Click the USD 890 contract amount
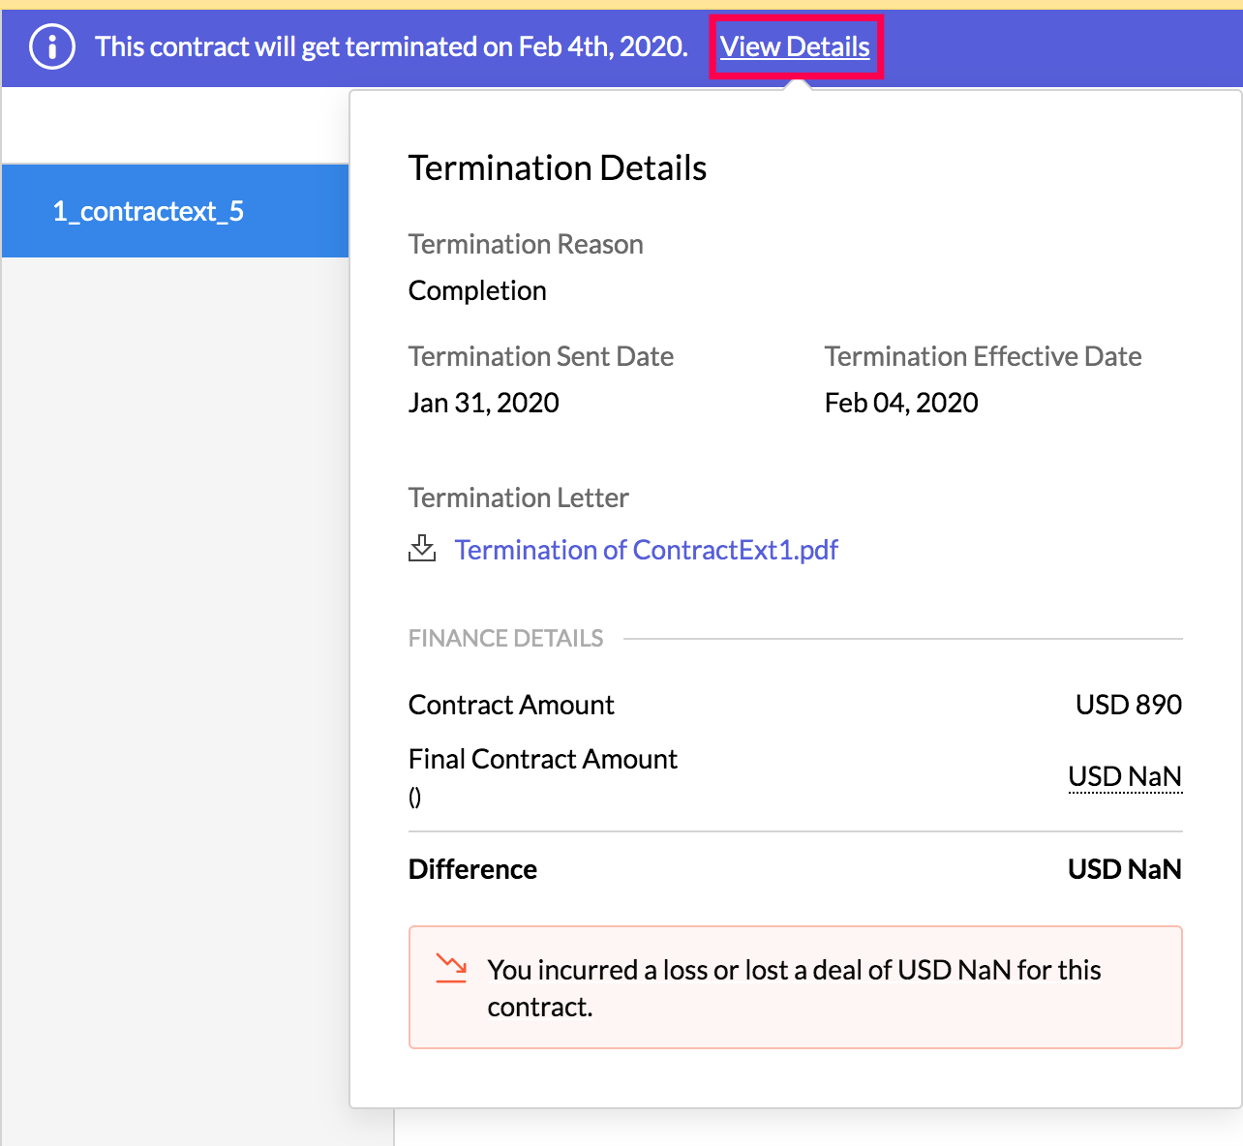Image resolution: width=1243 pixels, height=1146 pixels. click(1129, 705)
